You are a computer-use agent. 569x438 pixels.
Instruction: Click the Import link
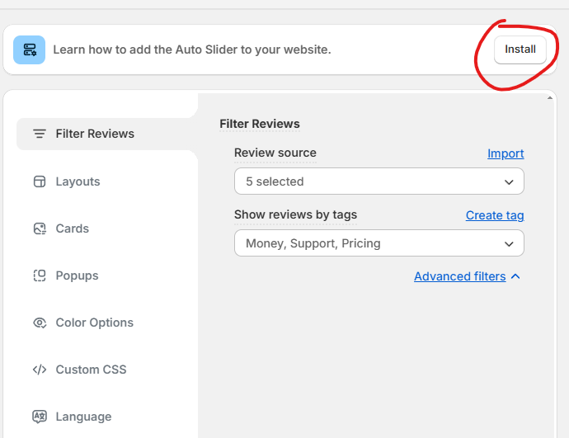pyautogui.click(x=506, y=153)
